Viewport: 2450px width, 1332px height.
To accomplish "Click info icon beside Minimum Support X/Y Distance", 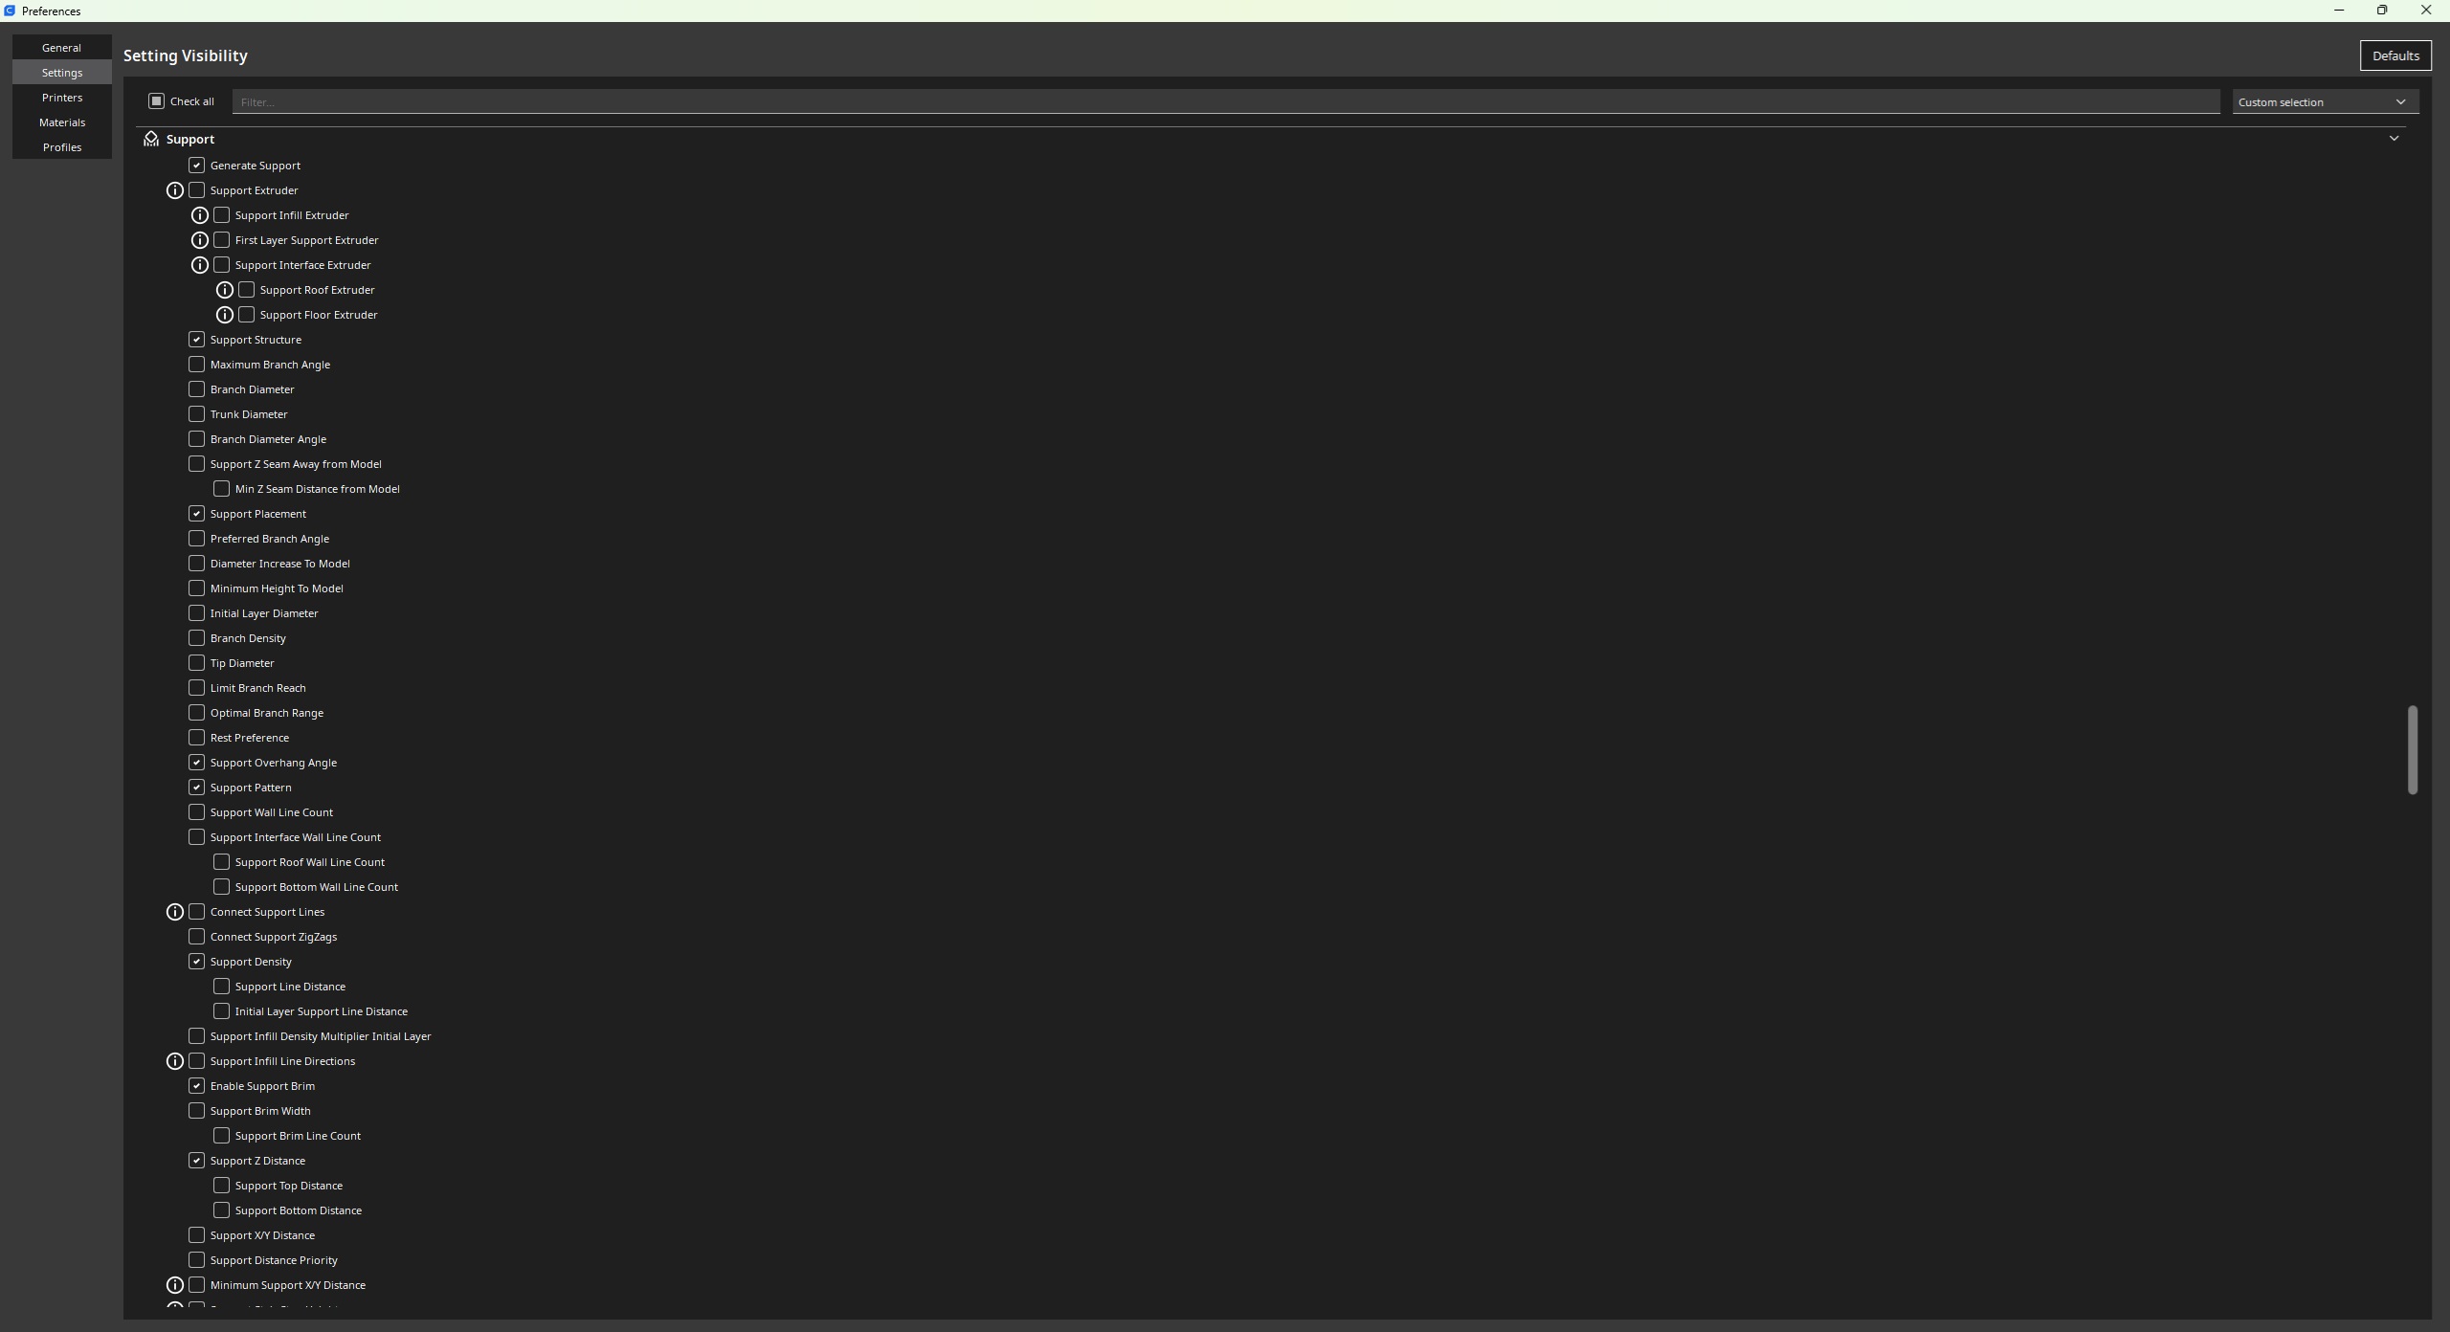I will coord(175,1285).
